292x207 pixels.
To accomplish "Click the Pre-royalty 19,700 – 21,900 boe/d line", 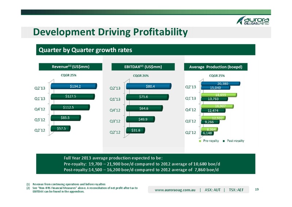I will (x=142, y=164).
